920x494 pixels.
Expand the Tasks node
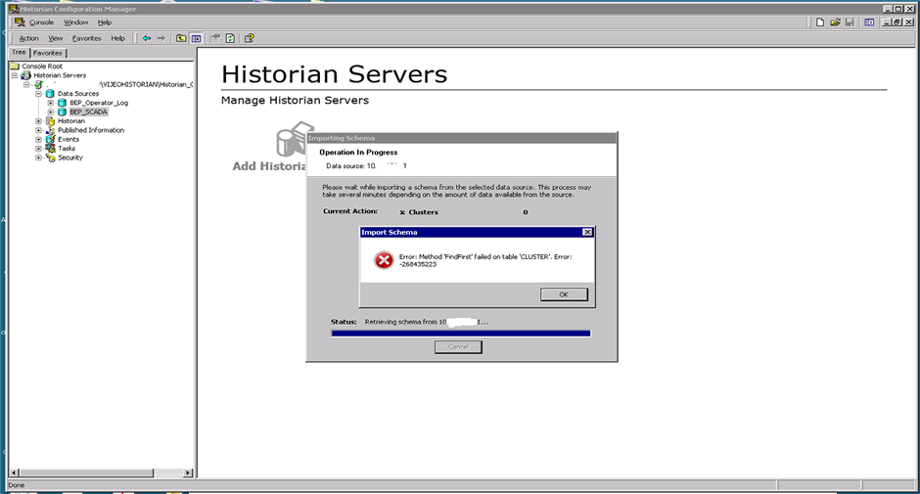point(39,149)
